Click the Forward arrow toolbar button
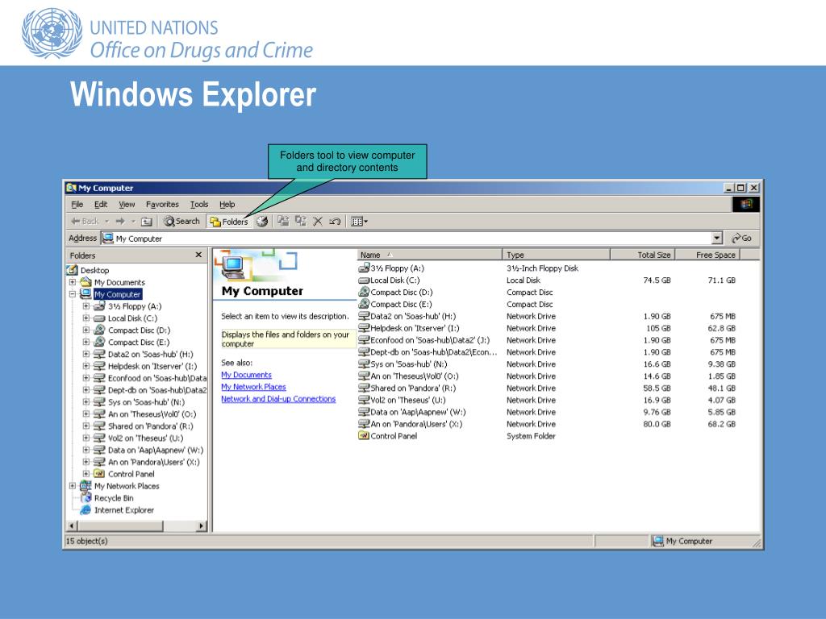Screen dimensions: 826x619 [x=120, y=222]
